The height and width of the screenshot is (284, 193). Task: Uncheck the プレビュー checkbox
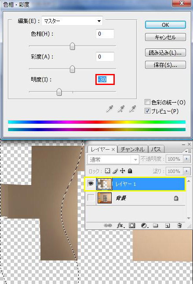[147, 111]
